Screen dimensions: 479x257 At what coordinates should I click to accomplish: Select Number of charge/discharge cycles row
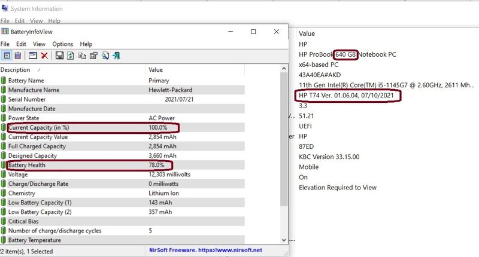tap(122, 231)
